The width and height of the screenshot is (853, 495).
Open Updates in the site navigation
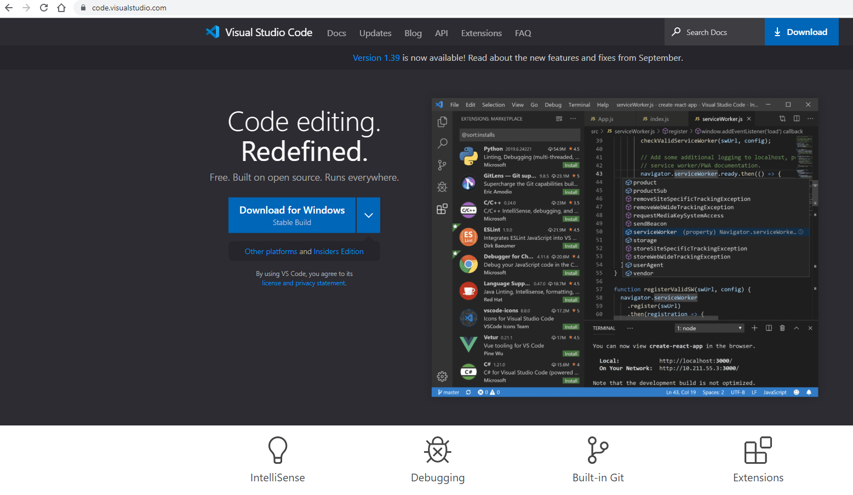(x=375, y=33)
